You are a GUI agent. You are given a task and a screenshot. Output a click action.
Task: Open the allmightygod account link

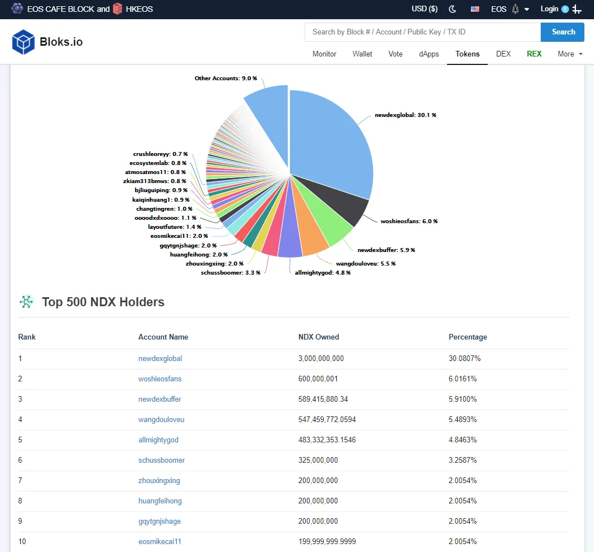coord(158,440)
